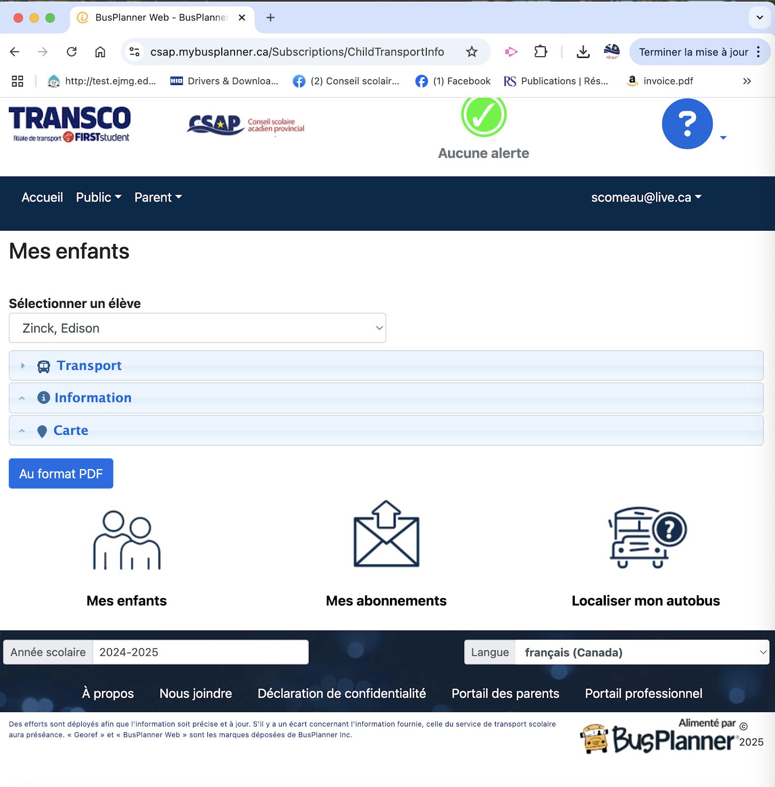Open the Langue français (Canada) dropdown
Image resolution: width=775 pixels, height=787 pixels.
(x=642, y=652)
